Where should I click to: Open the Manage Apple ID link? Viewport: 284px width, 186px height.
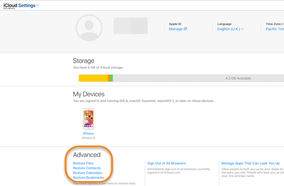[x=178, y=29]
